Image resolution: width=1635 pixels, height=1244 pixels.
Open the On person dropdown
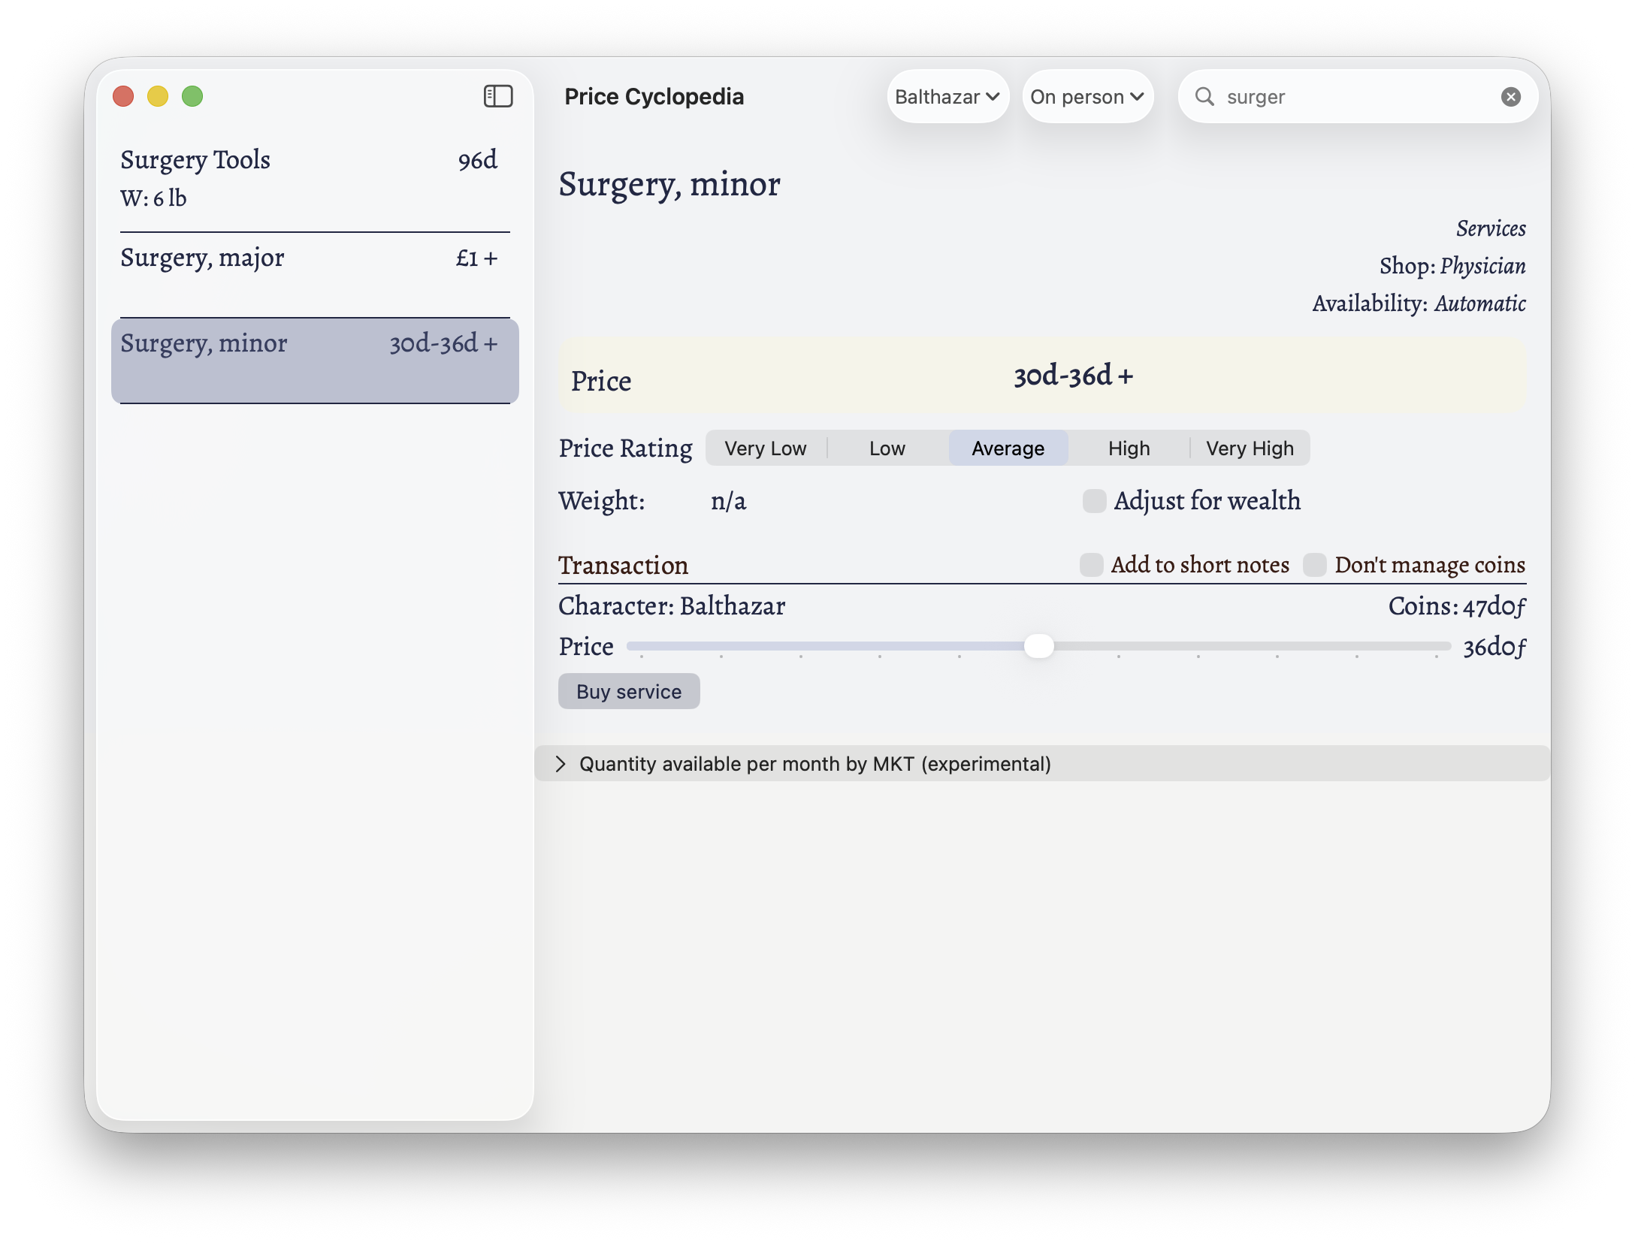point(1087,96)
